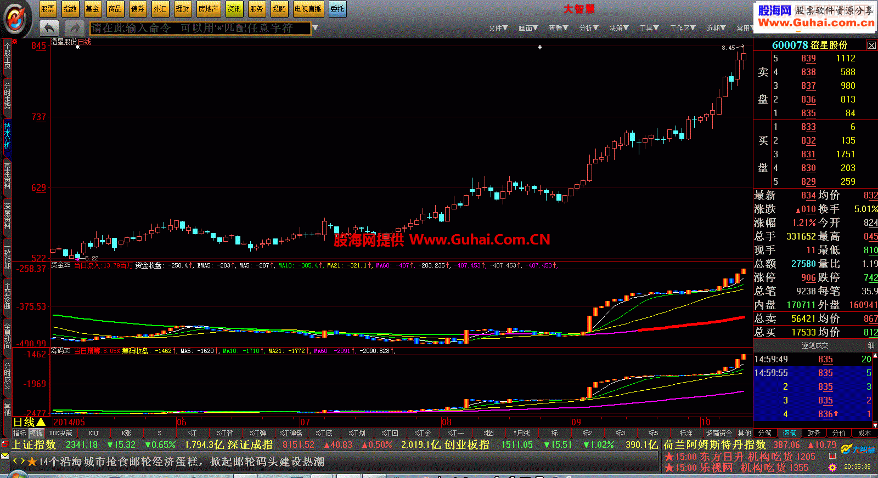Click the blue 委托 trading button
Viewport: 878px width, 478px height.
point(337,9)
